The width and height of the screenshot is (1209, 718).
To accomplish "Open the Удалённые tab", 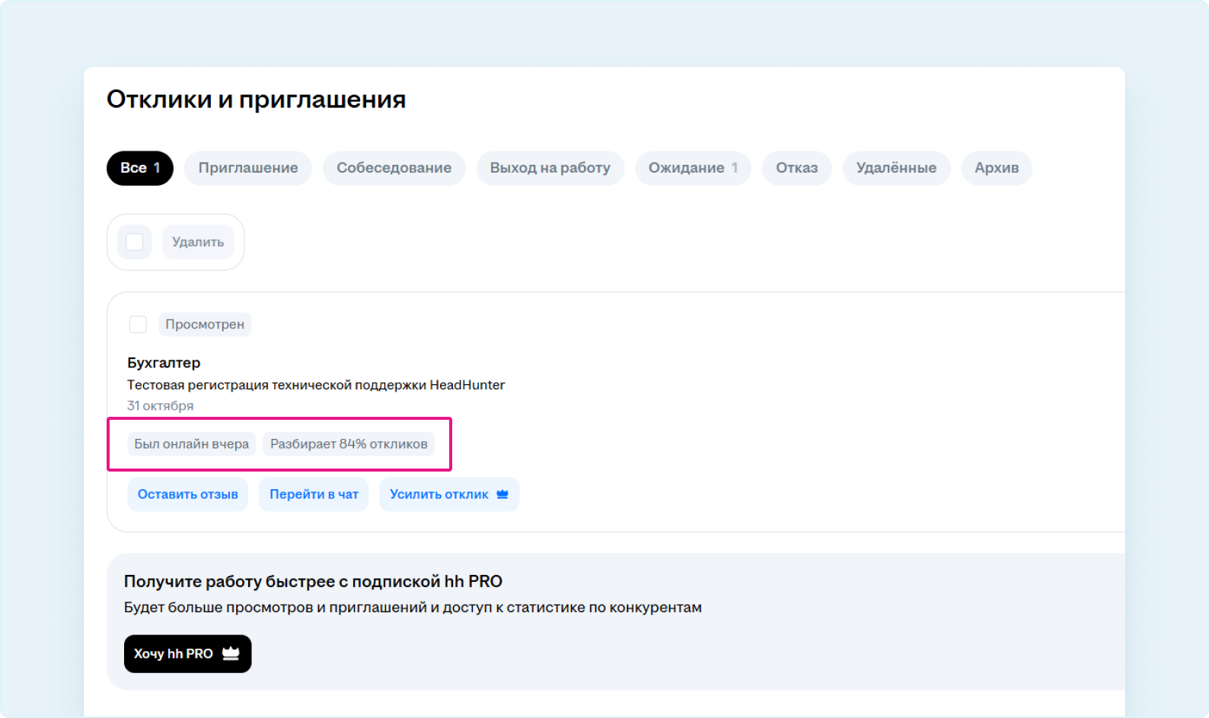I will (x=896, y=168).
